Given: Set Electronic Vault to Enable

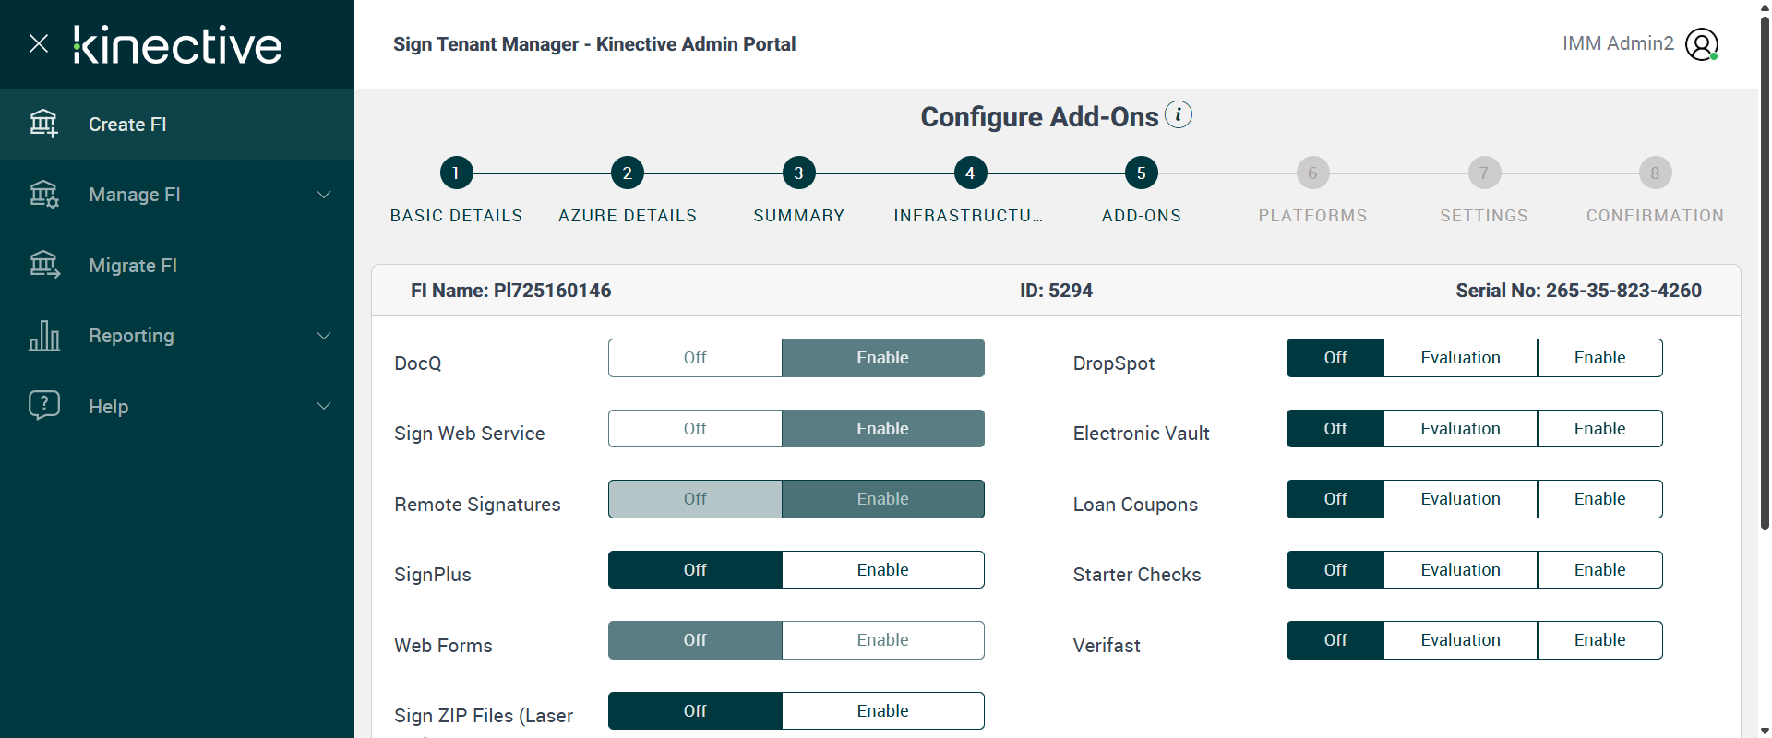Looking at the screenshot, I should pos(1599,429).
